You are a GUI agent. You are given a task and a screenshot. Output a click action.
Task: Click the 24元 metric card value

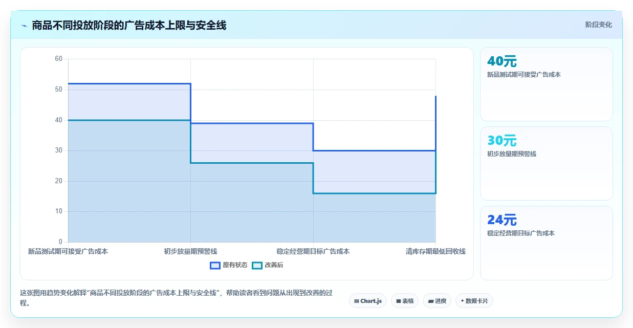point(502,220)
